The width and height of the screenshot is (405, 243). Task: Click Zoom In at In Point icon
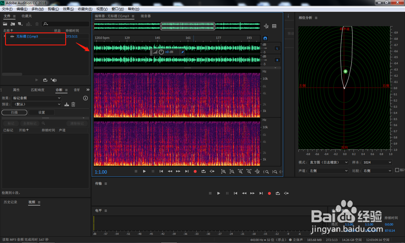266,172
